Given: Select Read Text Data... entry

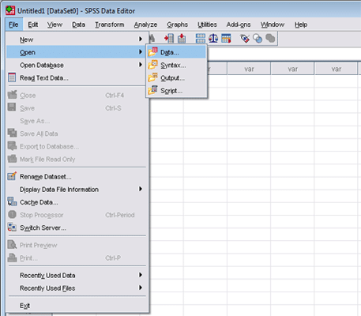Looking at the screenshot, I should (x=77, y=77).
